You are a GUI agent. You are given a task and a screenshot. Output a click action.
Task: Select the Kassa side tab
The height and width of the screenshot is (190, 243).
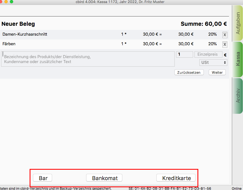238,59
